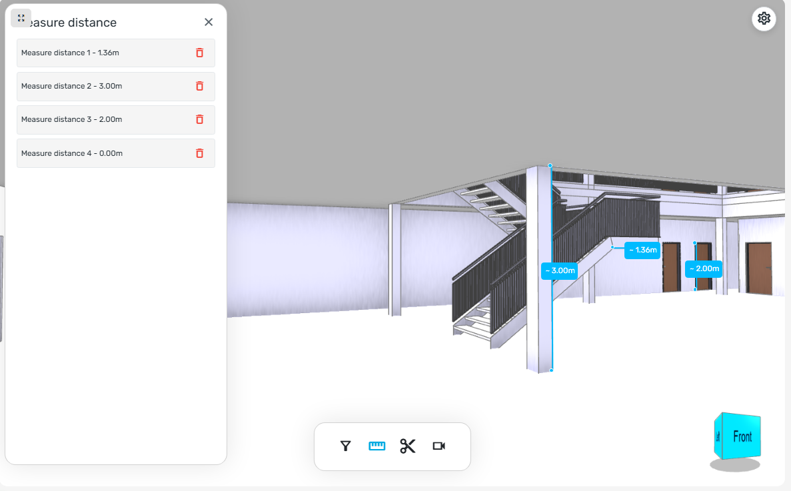This screenshot has height=491, width=791.
Task: Open the filter tool in bottom toolbar
Action: point(346,446)
